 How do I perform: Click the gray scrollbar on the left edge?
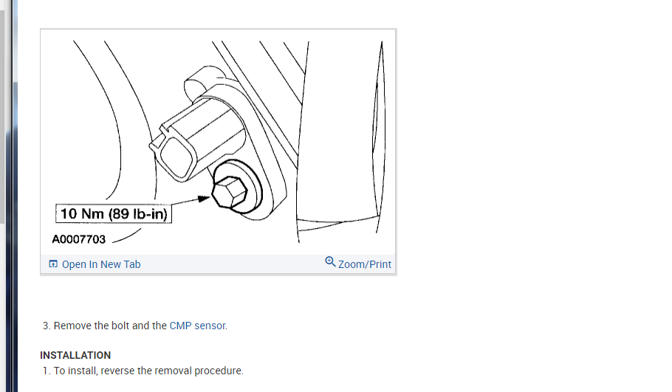tap(2, 116)
